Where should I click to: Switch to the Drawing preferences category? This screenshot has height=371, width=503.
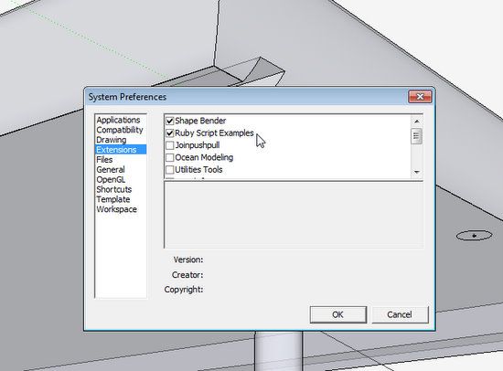tap(112, 140)
